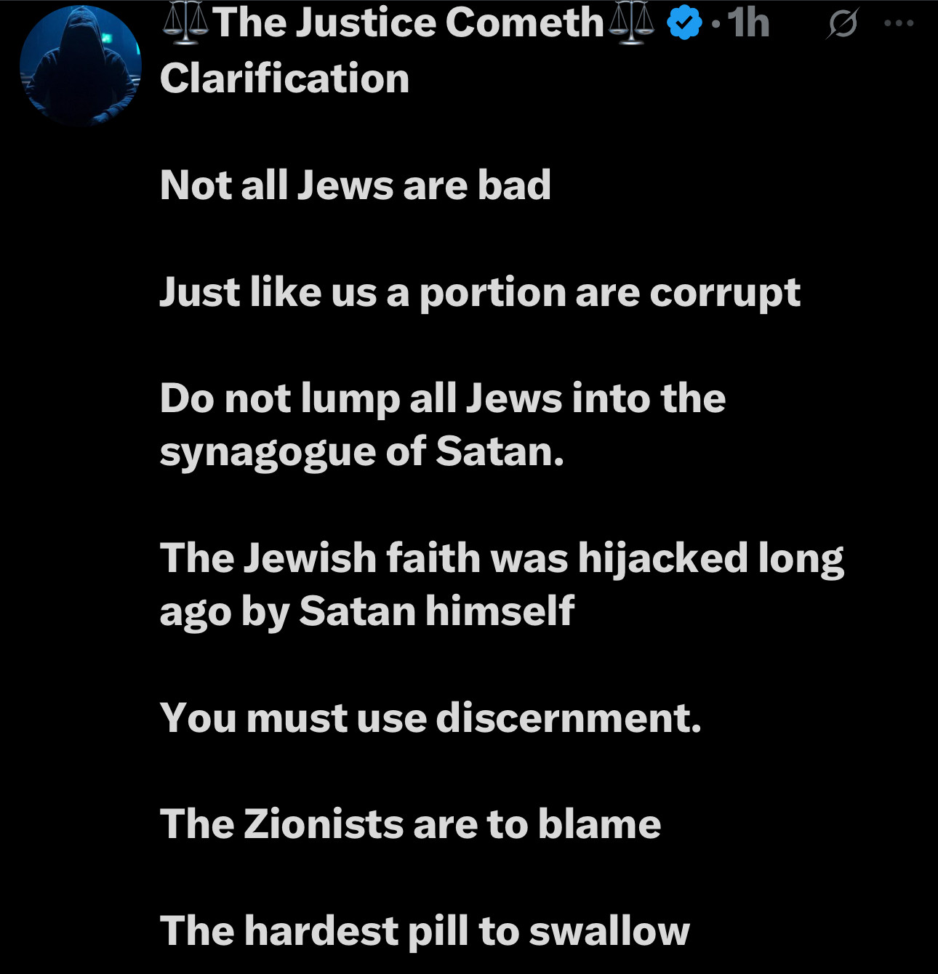Open the hooded figure profile avatar

80,65
